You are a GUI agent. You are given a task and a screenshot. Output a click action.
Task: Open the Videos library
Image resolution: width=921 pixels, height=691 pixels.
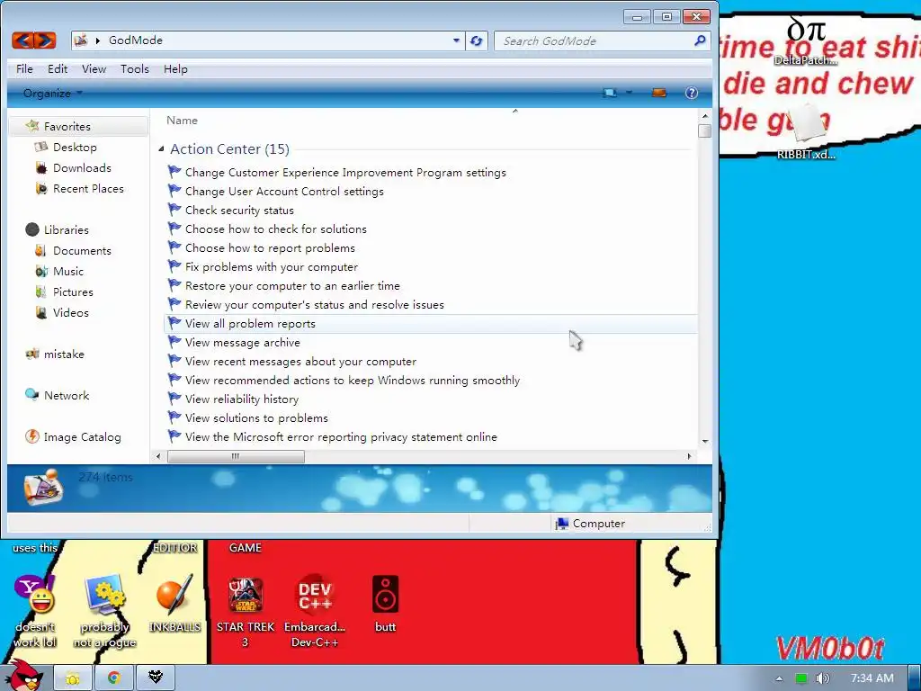[70, 312]
